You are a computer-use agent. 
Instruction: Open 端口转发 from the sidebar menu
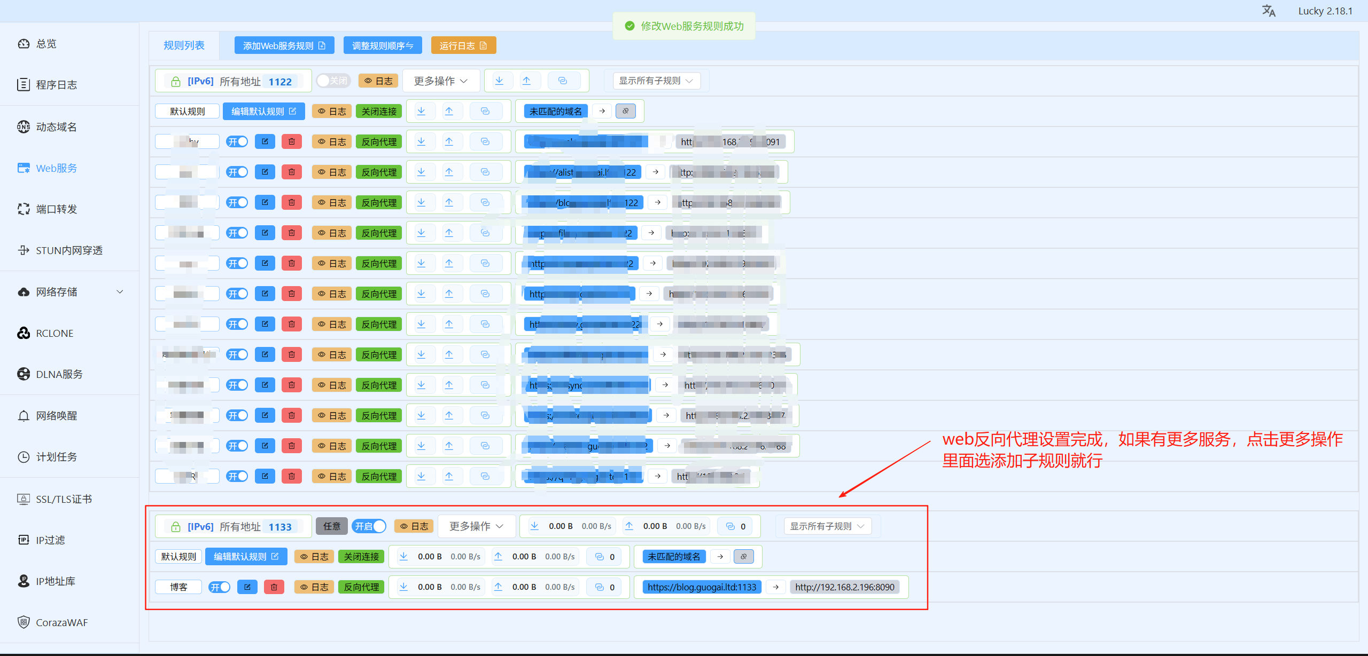(x=56, y=209)
